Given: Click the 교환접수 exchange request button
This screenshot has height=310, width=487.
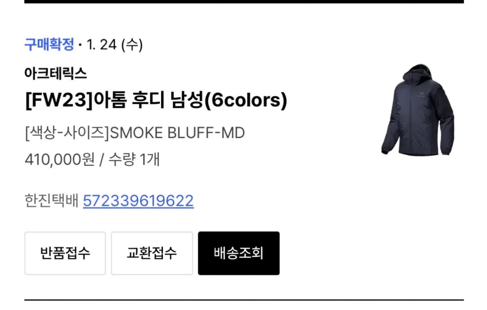Looking at the screenshot, I should [152, 253].
